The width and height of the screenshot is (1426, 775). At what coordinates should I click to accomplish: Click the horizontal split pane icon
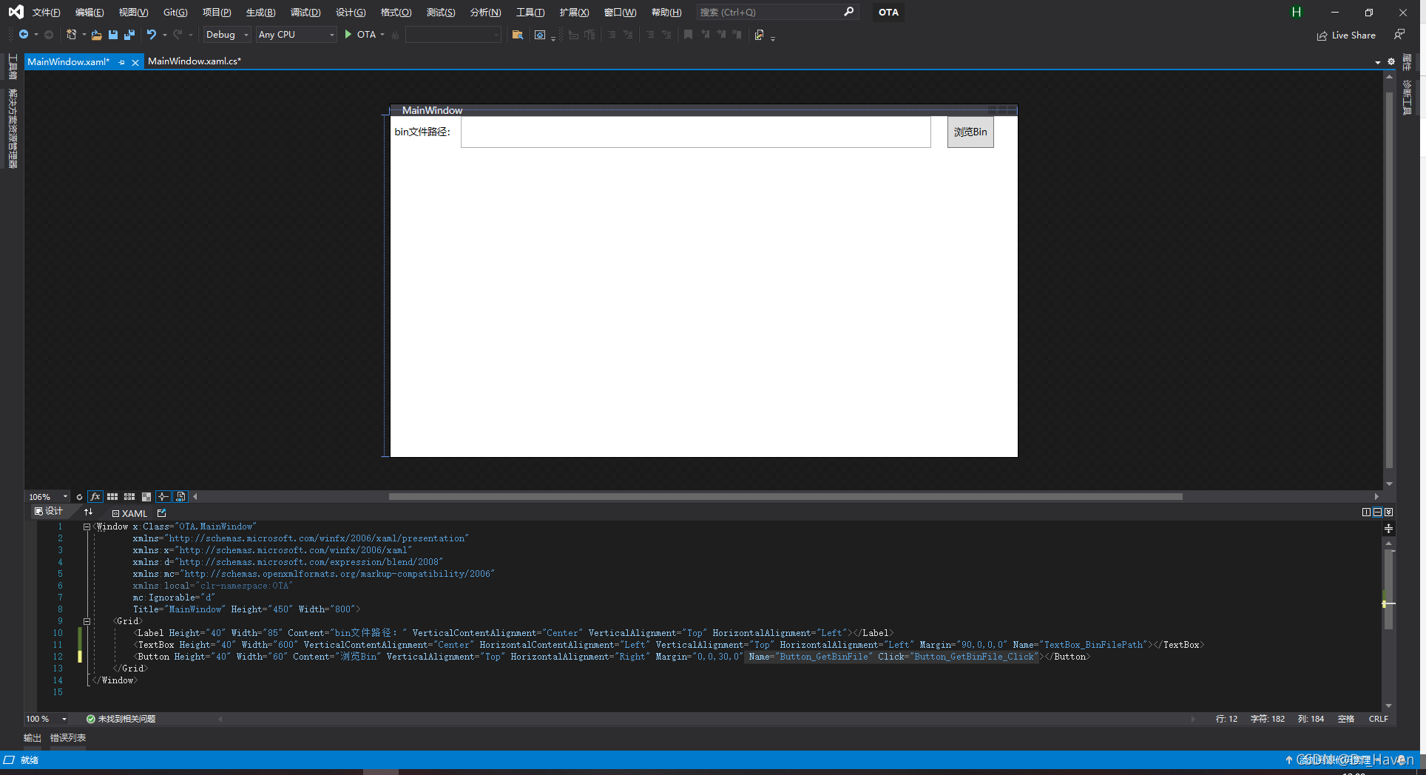(1377, 512)
